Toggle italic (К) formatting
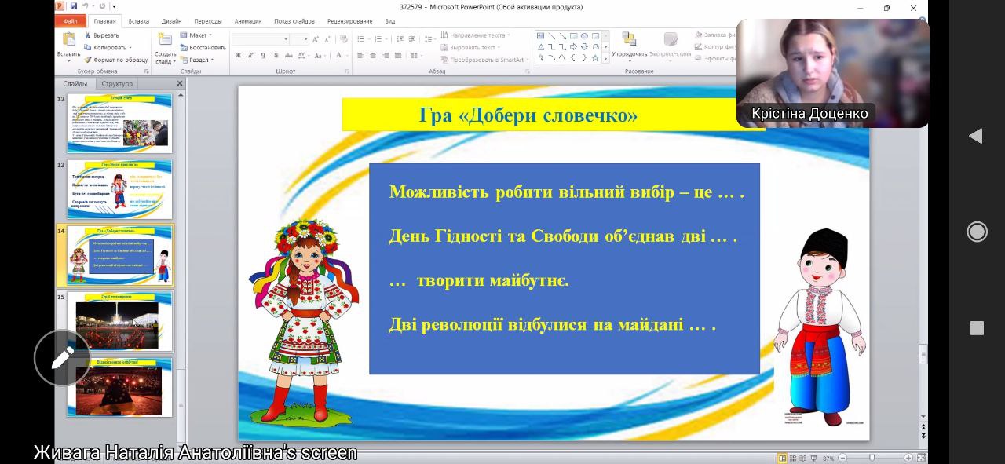This screenshot has height=464, width=1005. 251,56
